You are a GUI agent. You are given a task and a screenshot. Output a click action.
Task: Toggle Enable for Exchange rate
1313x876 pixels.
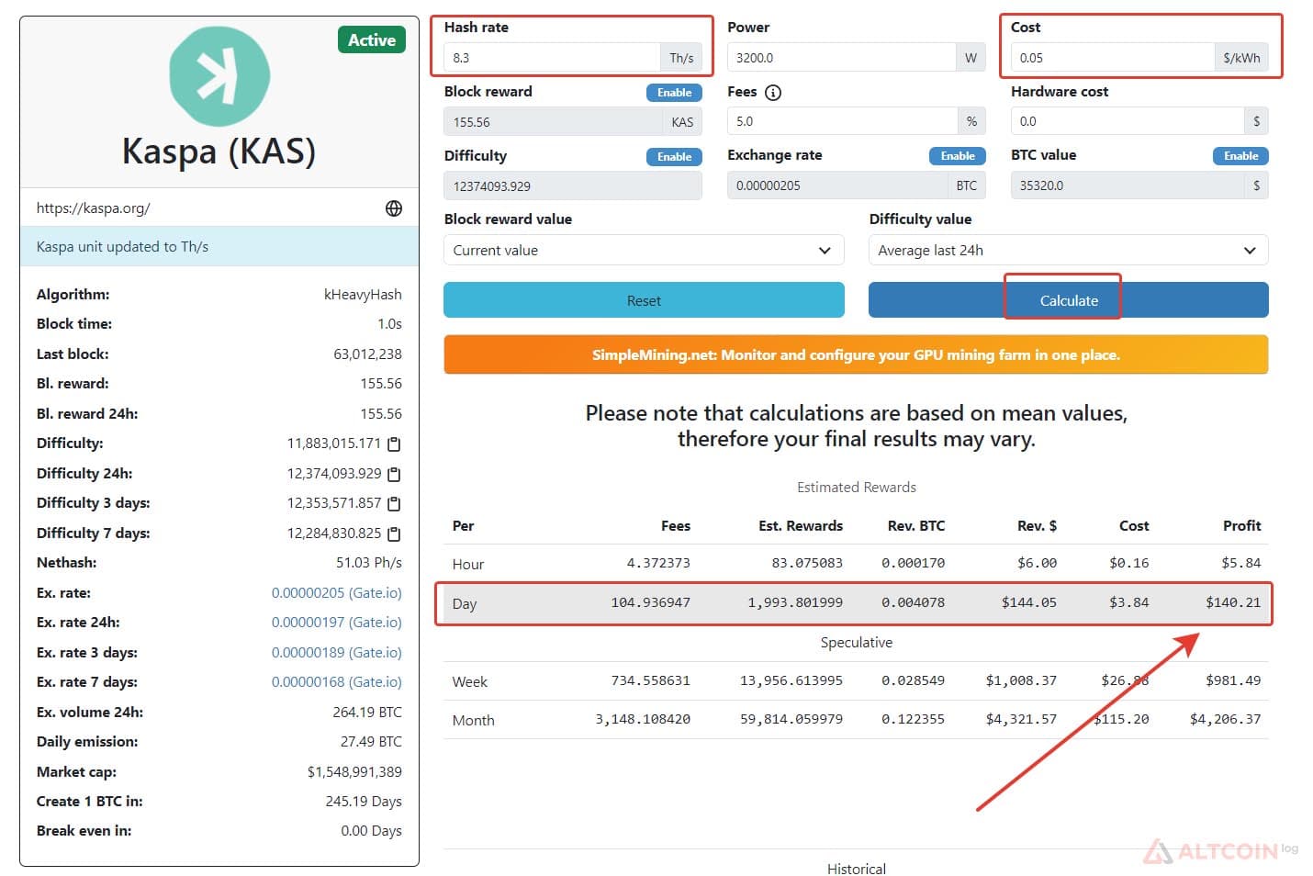coord(958,156)
